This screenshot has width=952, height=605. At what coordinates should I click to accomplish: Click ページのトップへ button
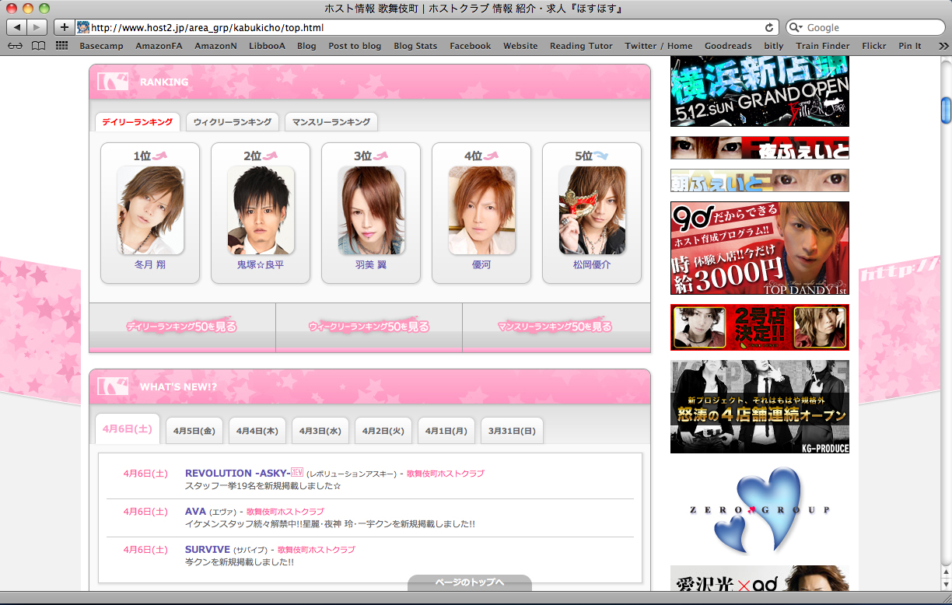coord(469,582)
